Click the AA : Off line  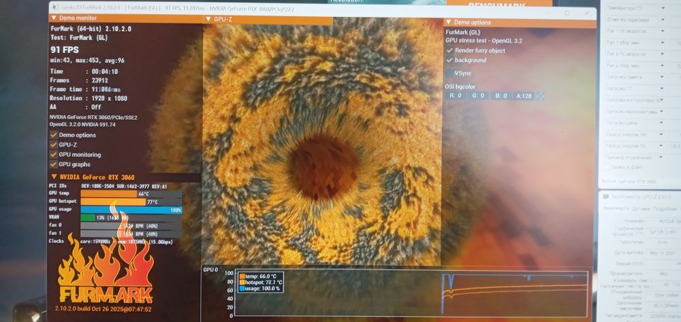coord(76,107)
